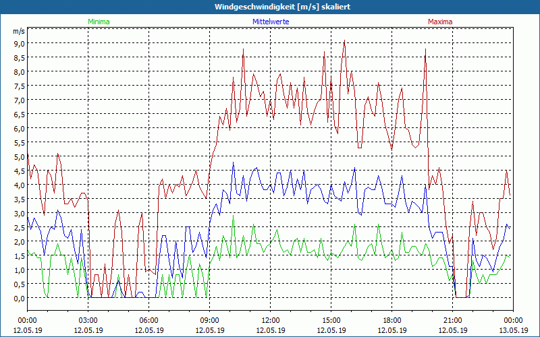Viewport: 540px width, 337px height.
Task: Click the 5,5 y-axis value
Action: (20, 142)
